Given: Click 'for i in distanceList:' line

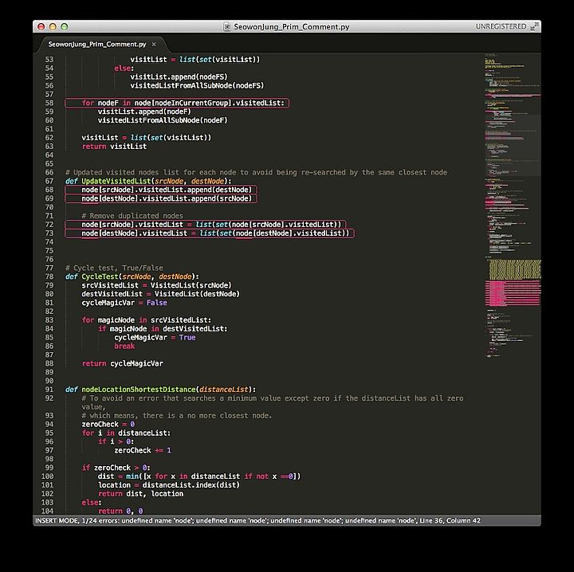Looking at the screenshot, I should pos(126,433).
